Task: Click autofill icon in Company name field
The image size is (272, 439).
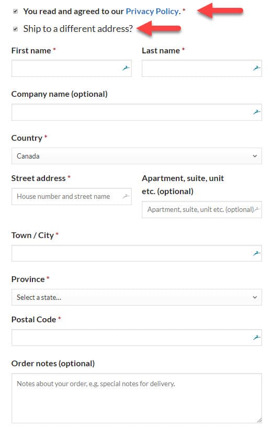Action: tap(257, 112)
